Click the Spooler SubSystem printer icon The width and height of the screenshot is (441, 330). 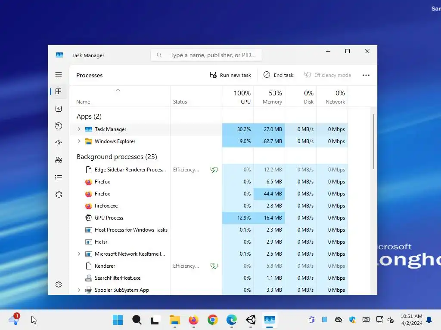89,290
